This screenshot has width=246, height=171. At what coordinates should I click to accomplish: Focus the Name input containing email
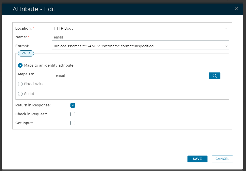(x=141, y=37)
